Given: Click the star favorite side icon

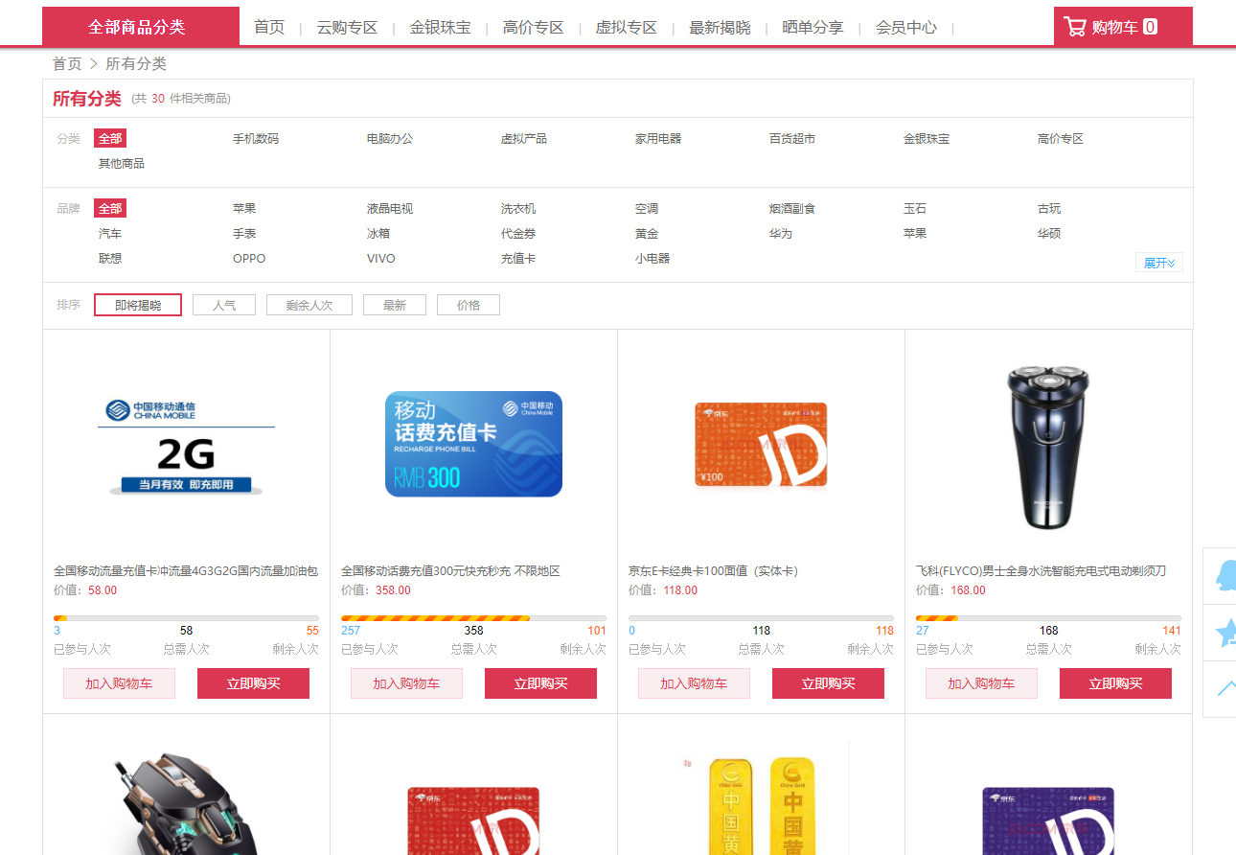Looking at the screenshot, I should click(x=1225, y=632).
